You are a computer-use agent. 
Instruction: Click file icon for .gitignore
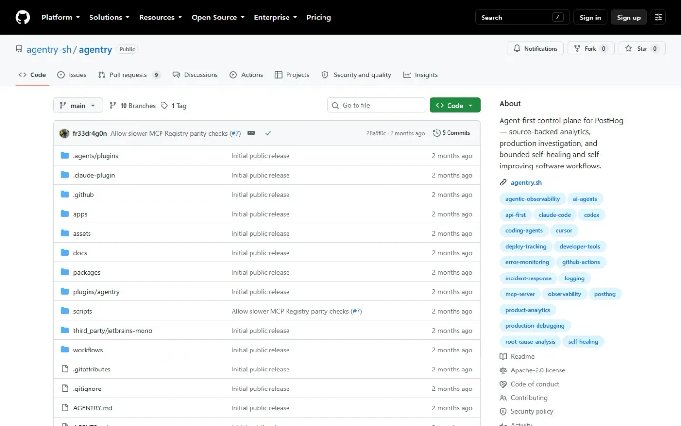point(65,389)
